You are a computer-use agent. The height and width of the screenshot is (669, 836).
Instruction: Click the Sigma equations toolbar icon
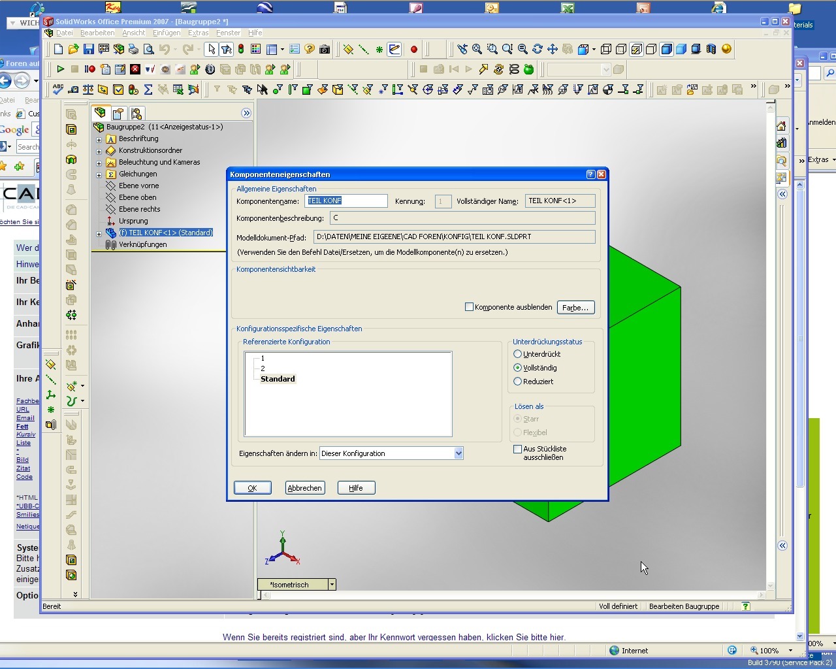(148, 90)
